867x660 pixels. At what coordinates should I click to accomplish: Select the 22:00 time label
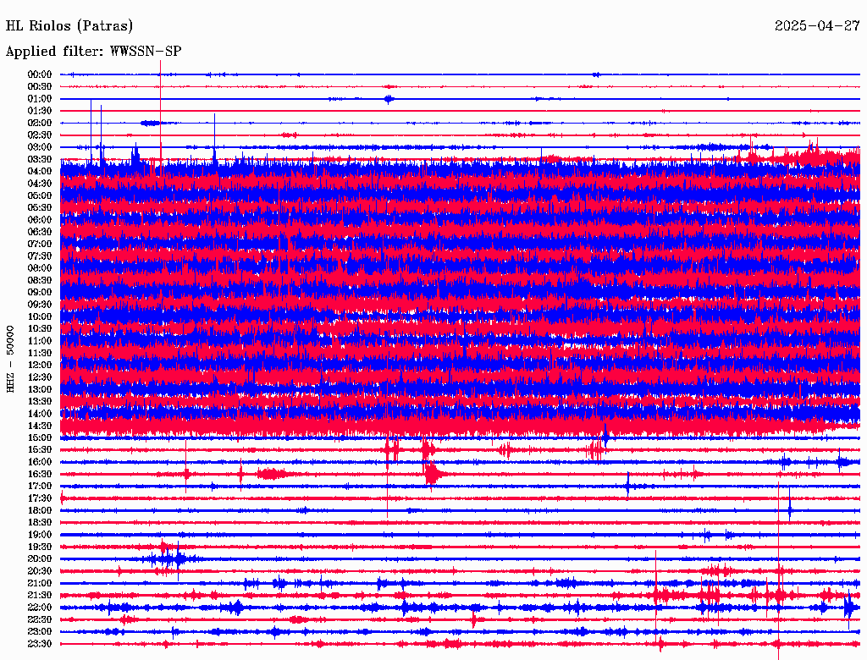(x=40, y=608)
